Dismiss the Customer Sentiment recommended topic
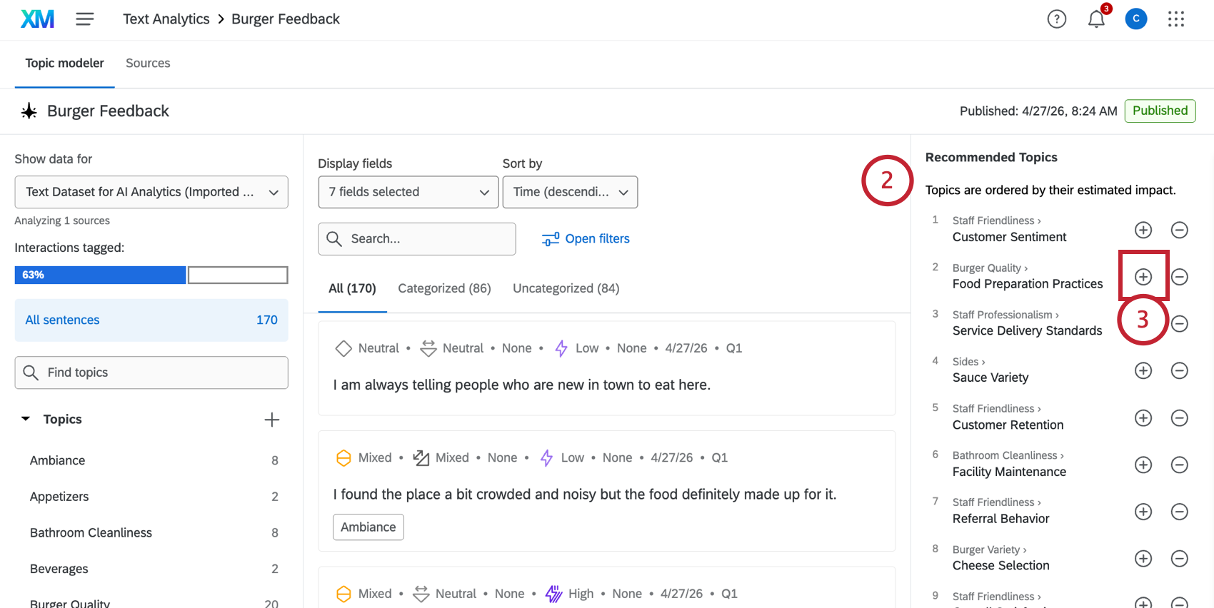This screenshot has width=1214, height=608. [x=1180, y=230]
